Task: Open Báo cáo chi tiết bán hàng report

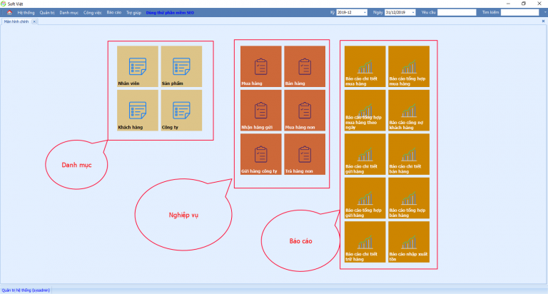Action: [409, 154]
